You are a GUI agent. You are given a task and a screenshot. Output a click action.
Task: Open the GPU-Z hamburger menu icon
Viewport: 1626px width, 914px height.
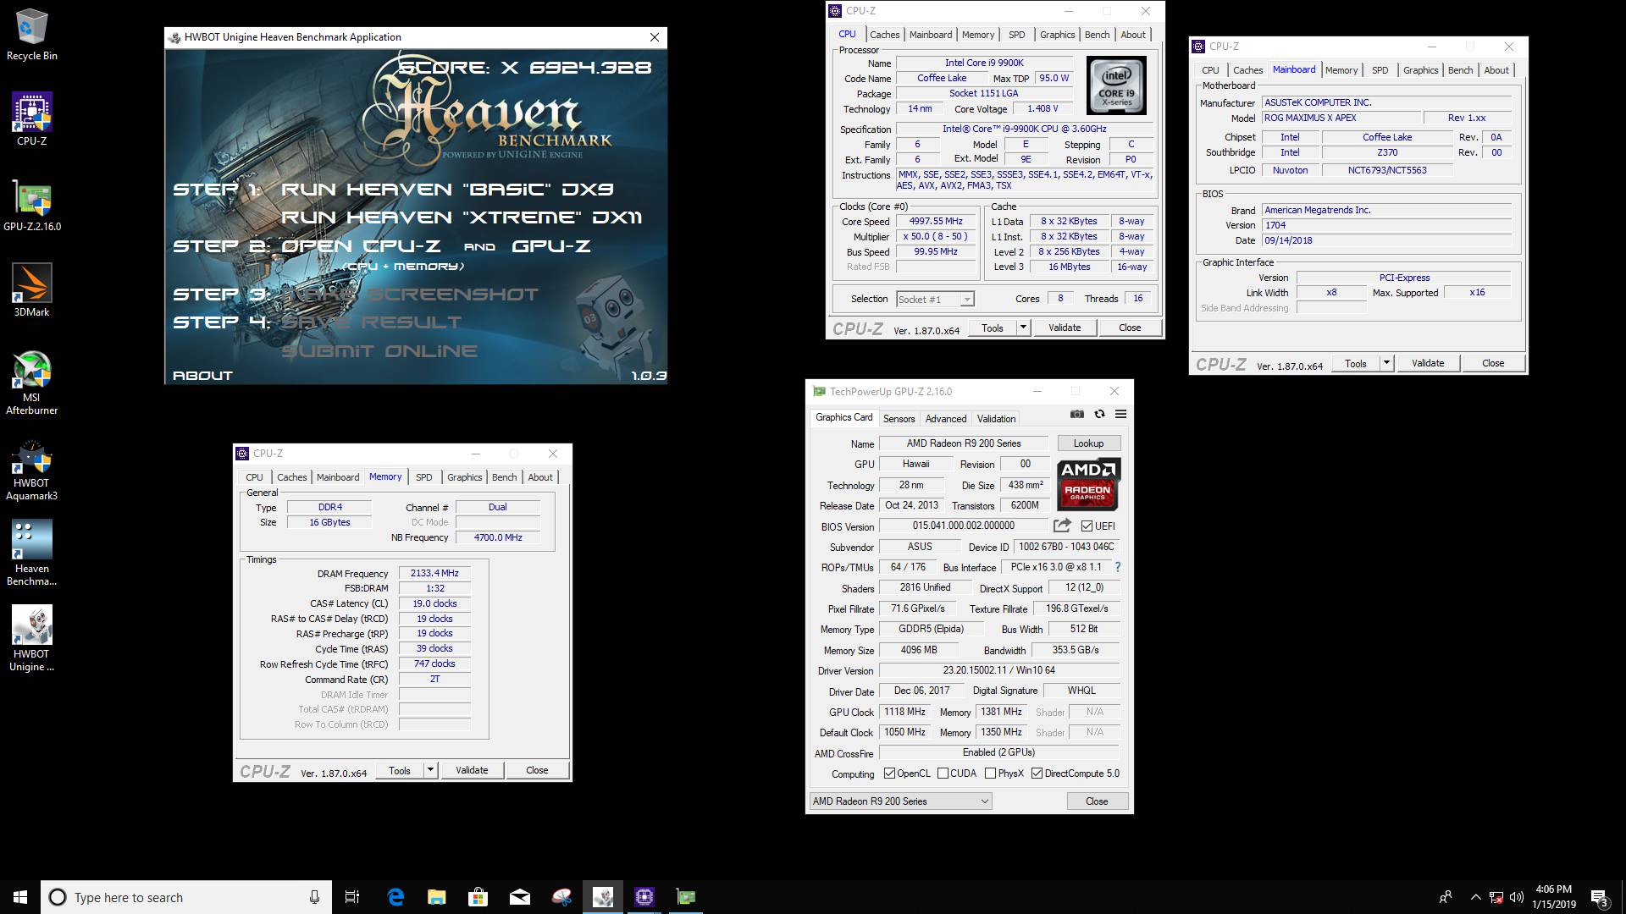tap(1120, 414)
